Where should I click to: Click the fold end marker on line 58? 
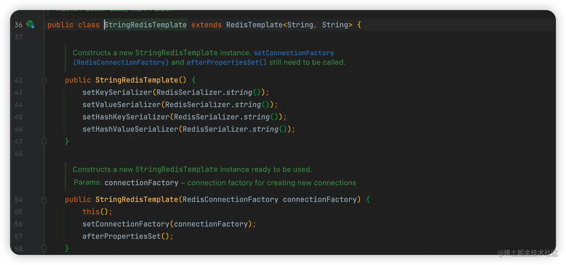(x=44, y=248)
